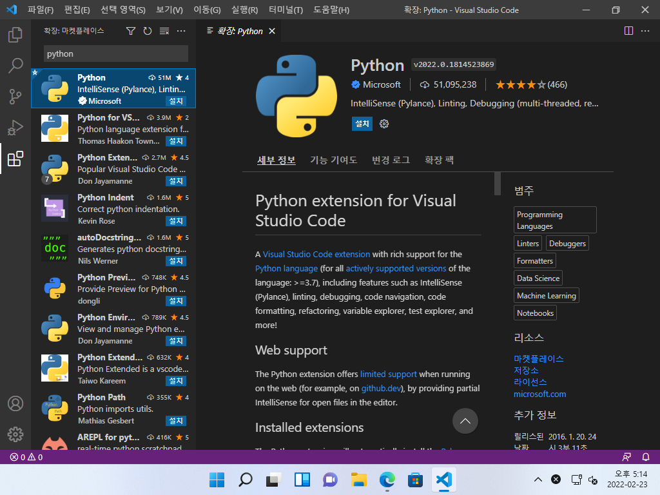Open the Accounts menu icon
The image size is (660, 495).
[x=15, y=403]
